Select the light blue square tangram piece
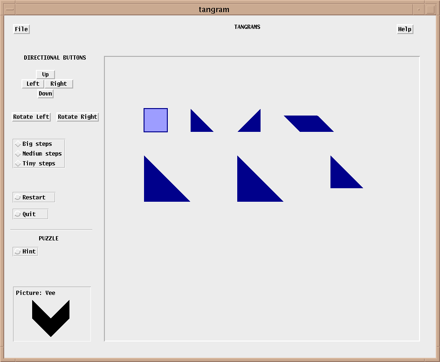 click(x=156, y=120)
